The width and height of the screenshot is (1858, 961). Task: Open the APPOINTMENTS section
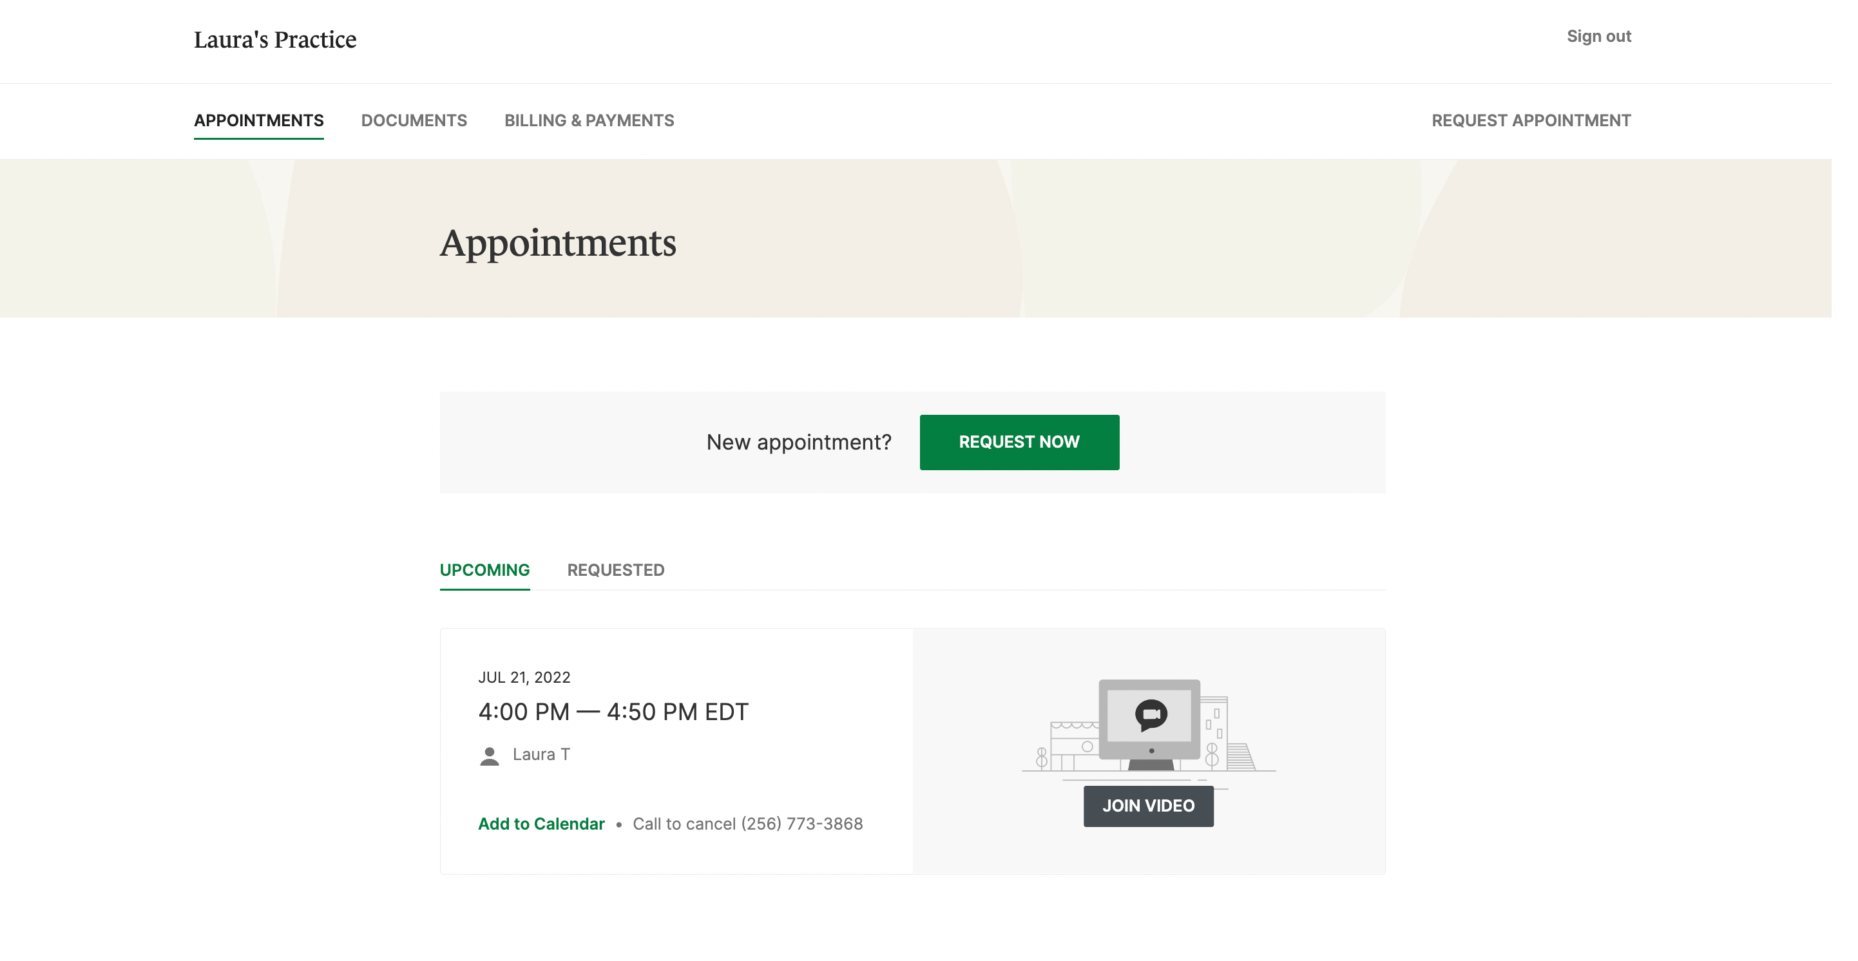(258, 120)
